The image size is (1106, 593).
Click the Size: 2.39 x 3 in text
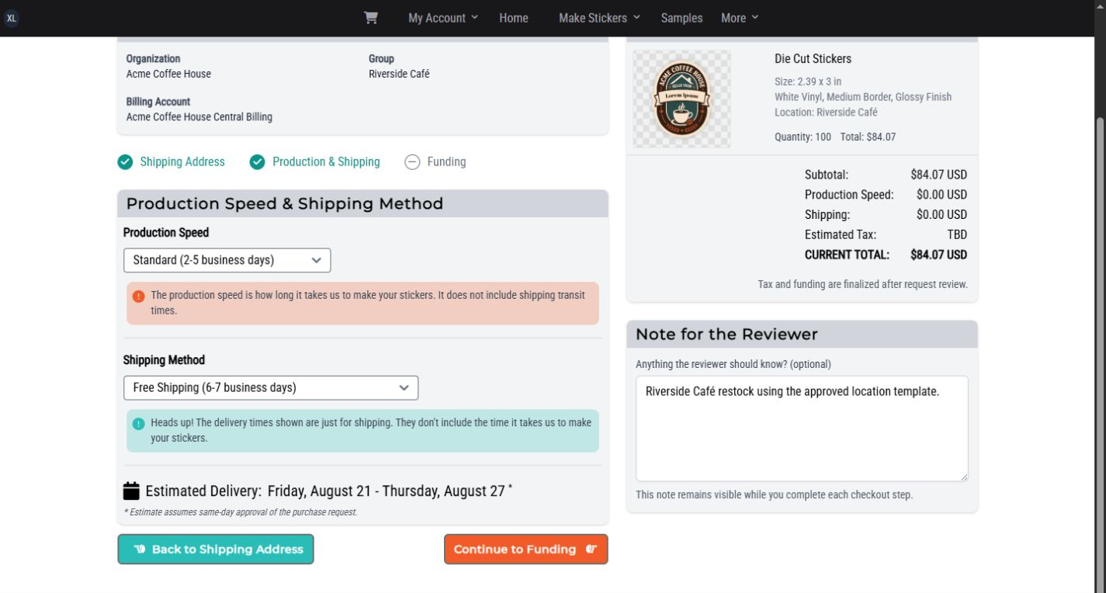point(808,81)
